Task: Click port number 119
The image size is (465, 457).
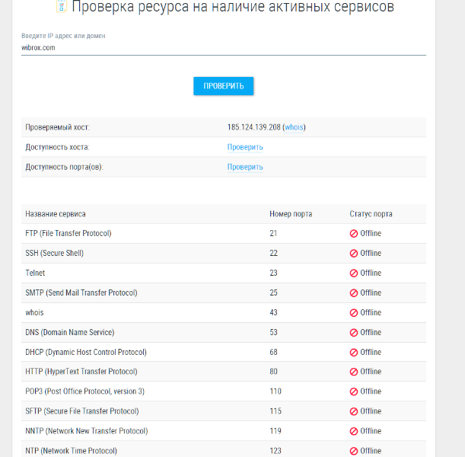Action: [x=275, y=431]
